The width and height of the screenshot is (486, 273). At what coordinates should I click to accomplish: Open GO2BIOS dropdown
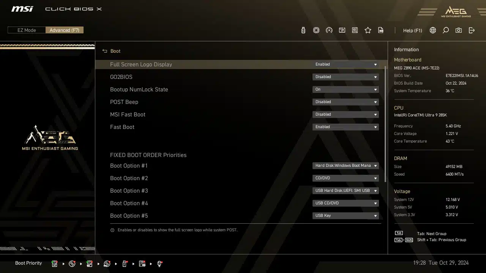tap(346, 77)
